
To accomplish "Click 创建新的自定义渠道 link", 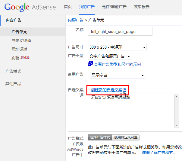I will click(108, 90).
